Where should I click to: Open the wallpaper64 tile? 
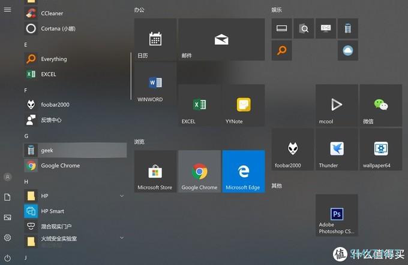(381, 150)
